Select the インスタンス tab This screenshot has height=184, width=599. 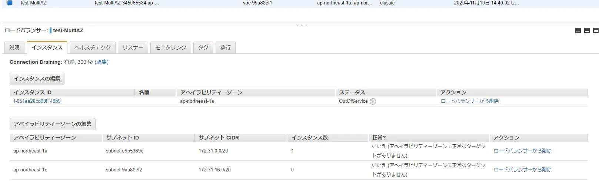point(47,47)
